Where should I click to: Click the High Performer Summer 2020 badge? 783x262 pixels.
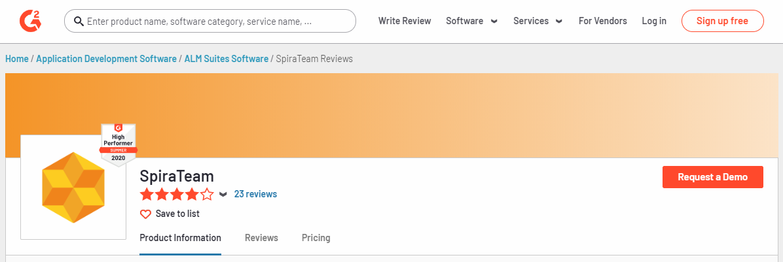118,144
